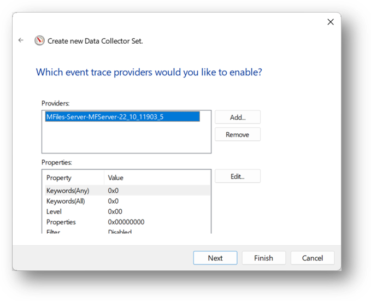Click the Next button
This screenshot has width=371, height=301.
click(x=215, y=258)
